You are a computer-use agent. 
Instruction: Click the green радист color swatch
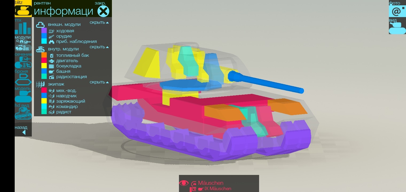coord(44,112)
